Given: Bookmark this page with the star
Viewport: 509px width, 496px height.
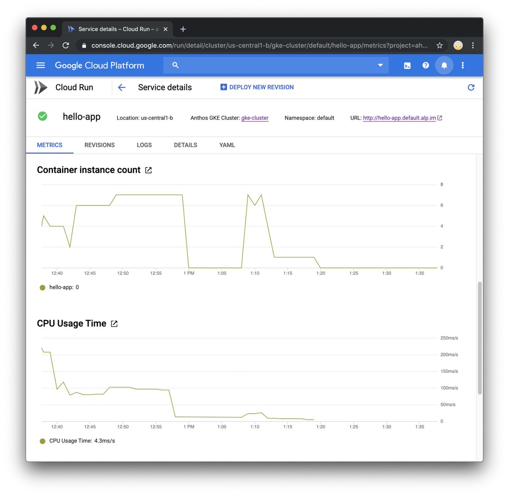Looking at the screenshot, I should [439, 45].
